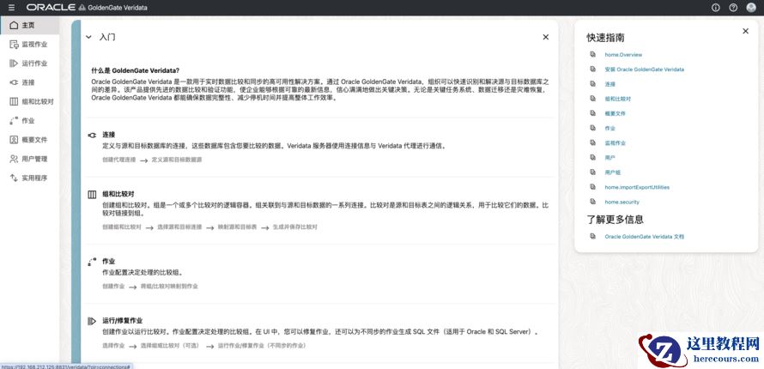Click the 创建作业 step text
The width and height of the screenshot is (764, 369).
[113, 287]
